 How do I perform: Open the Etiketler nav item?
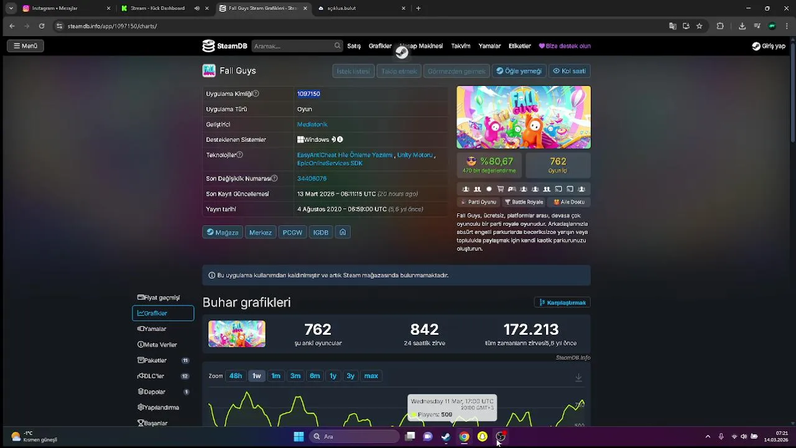pos(520,46)
